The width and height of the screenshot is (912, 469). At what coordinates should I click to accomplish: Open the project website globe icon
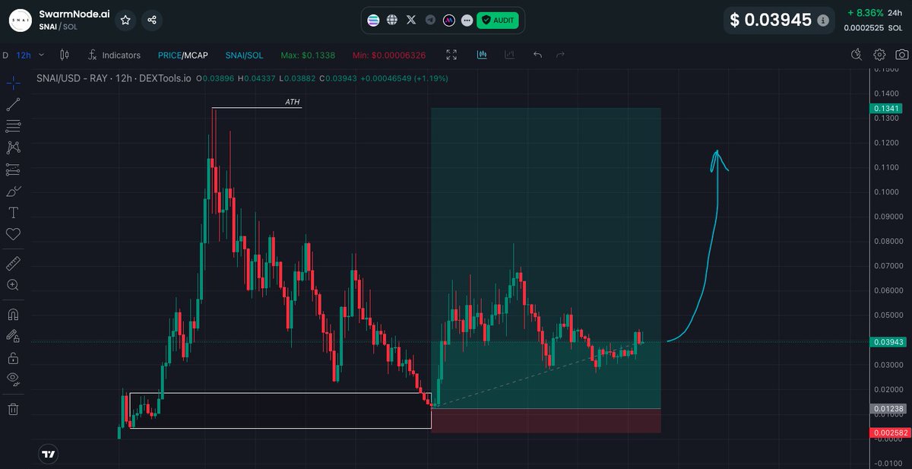(392, 21)
